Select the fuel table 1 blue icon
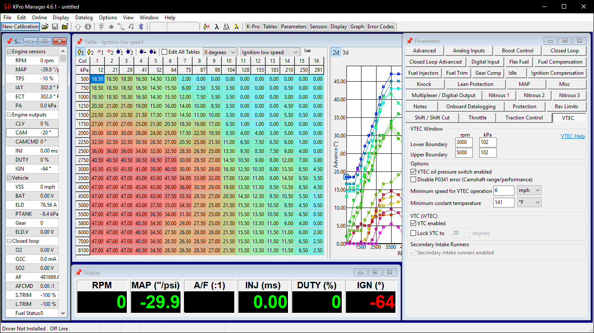The height and width of the screenshot is (333, 594). pyautogui.click(x=120, y=52)
